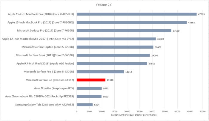Select the bar with value 29000
The height and width of the screenshot is (121, 209).
[x=113, y=55]
